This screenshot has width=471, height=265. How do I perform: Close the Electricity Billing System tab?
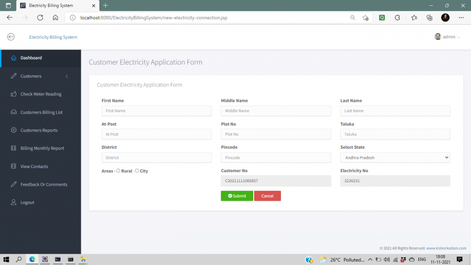(94, 5)
